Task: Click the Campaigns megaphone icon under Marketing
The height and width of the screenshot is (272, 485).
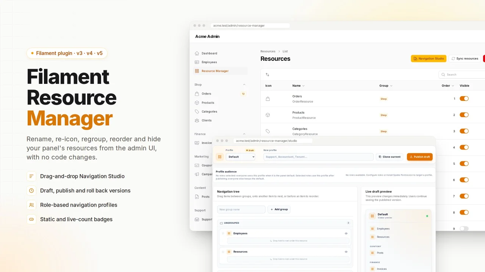Action: pos(197,174)
